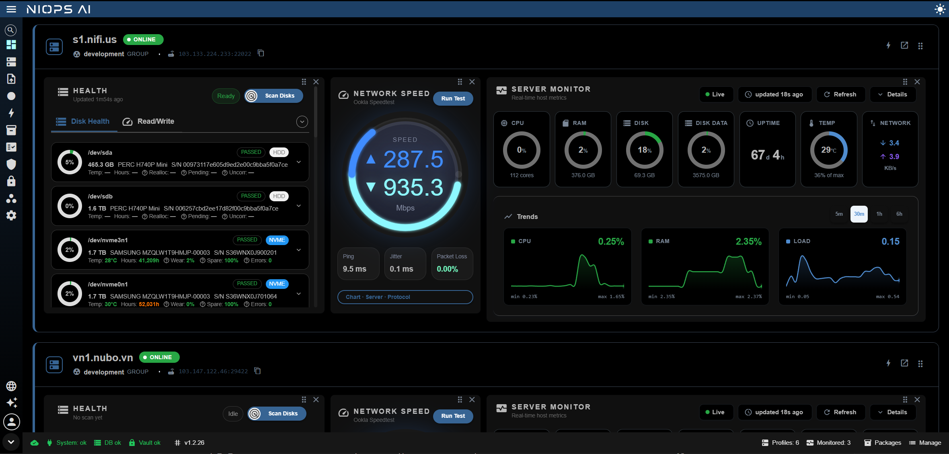Open the three-dots cluster icon in sidebar
This screenshot has width=949, height=454.
coord(11,198)
